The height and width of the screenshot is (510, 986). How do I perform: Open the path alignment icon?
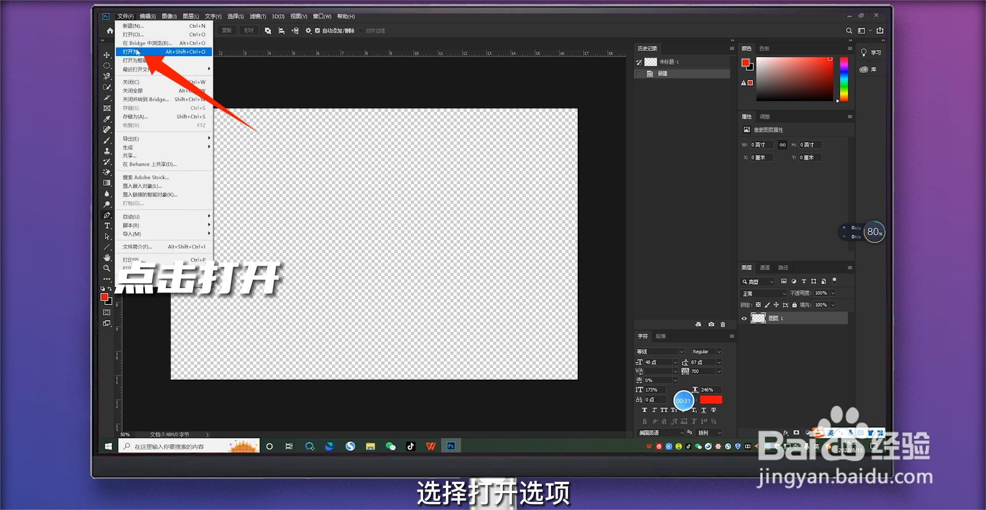pyautogui.click(x=281, y=31)
